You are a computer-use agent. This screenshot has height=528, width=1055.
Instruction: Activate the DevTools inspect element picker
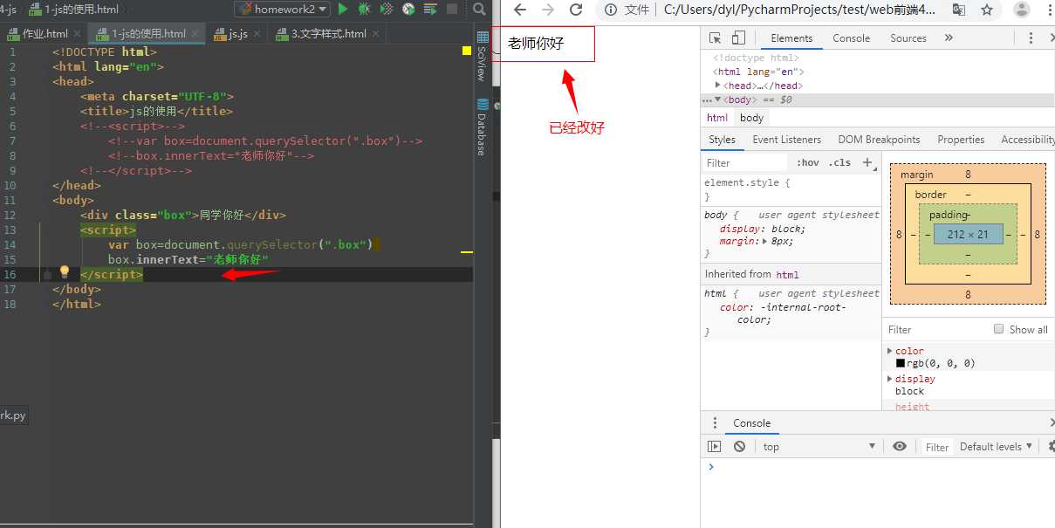715,38
